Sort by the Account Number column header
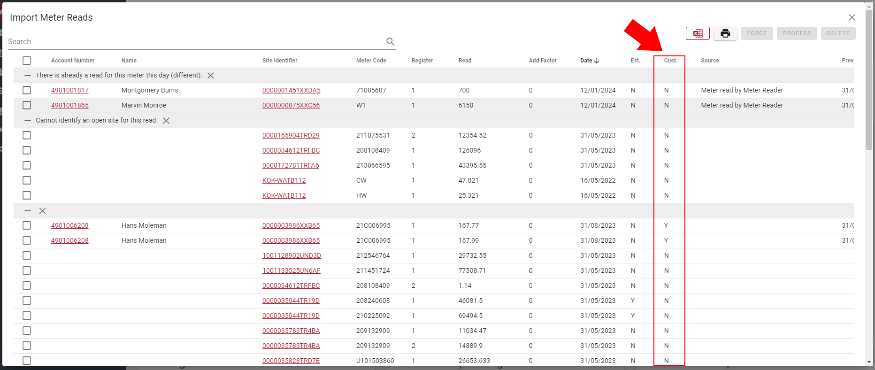 point(73,61)
